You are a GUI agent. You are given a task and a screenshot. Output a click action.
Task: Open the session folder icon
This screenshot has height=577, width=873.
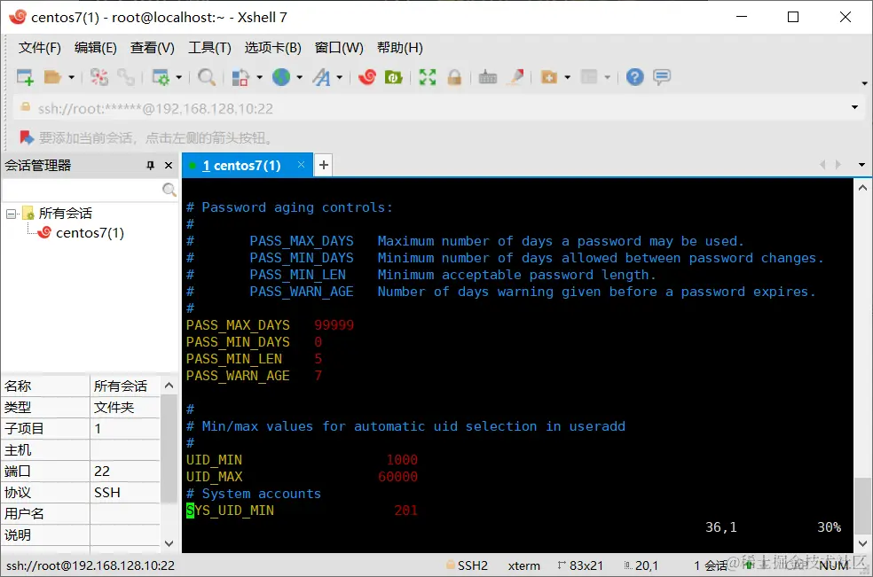52,77
